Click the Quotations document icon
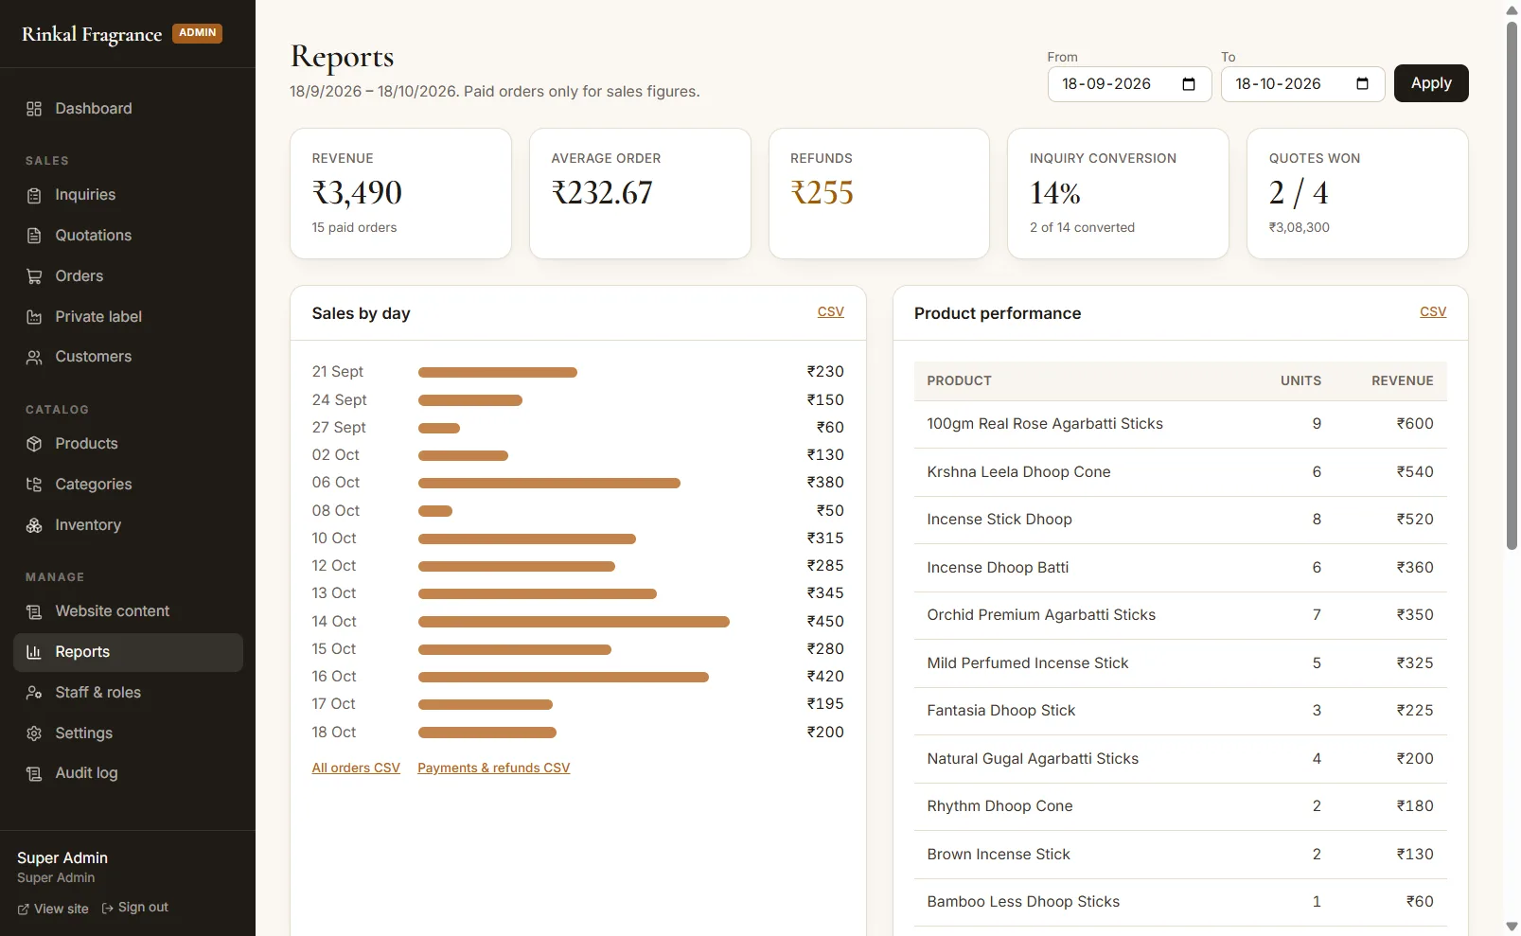 coord(34,236)
